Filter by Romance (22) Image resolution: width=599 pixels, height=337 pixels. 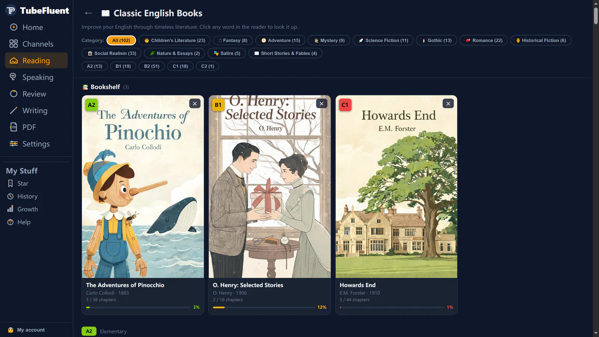[484, 40]
